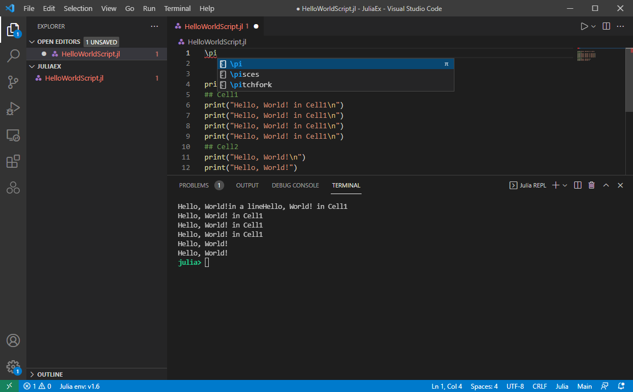Open the Edit menu
633x392 pixels.
click(x=49, y=8)
